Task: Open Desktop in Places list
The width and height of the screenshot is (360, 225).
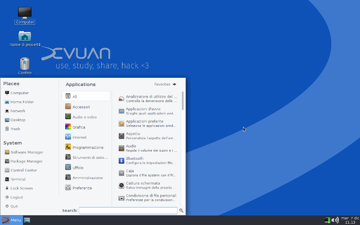Action: [x=15, y=120]
